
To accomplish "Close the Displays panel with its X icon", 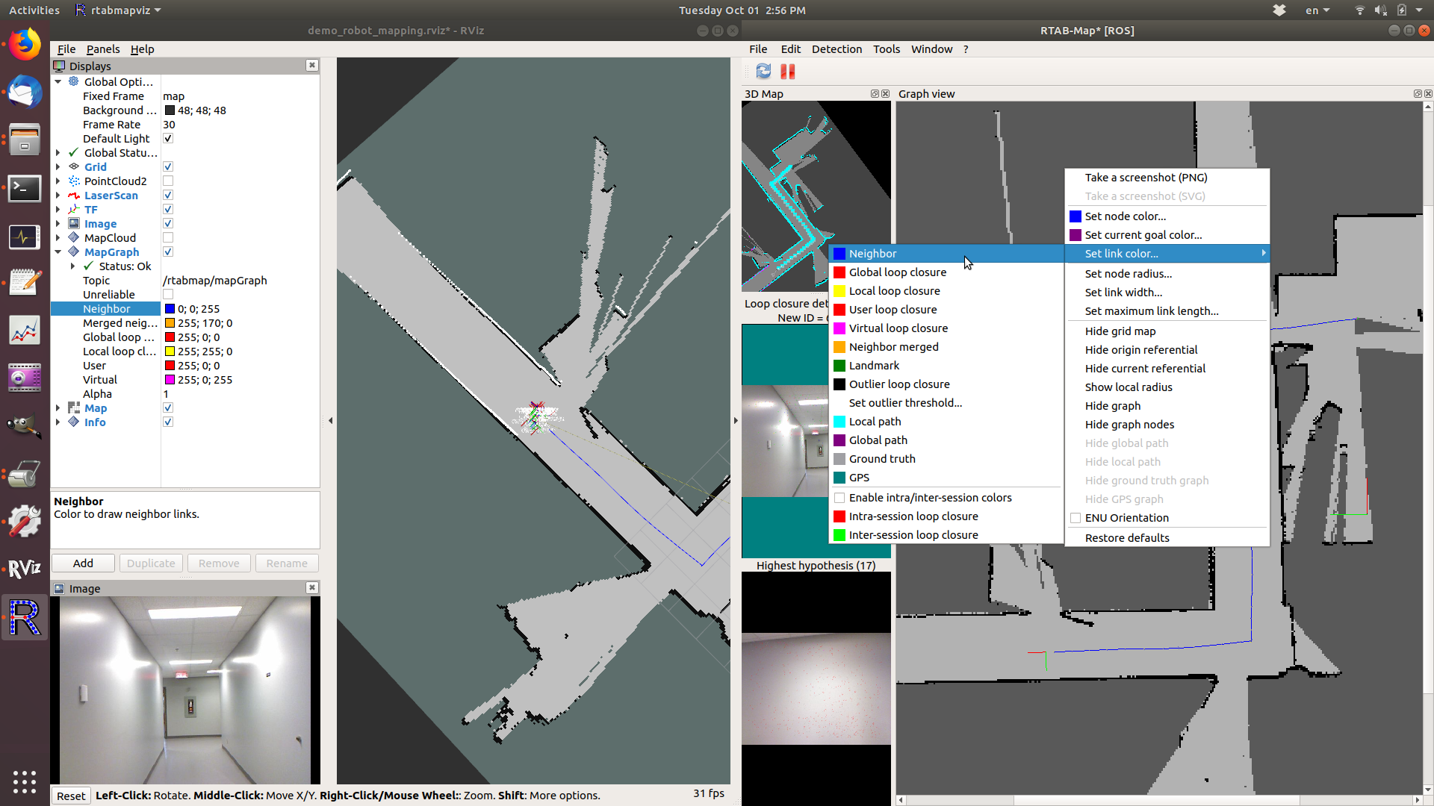I will [x=311, y=66].
